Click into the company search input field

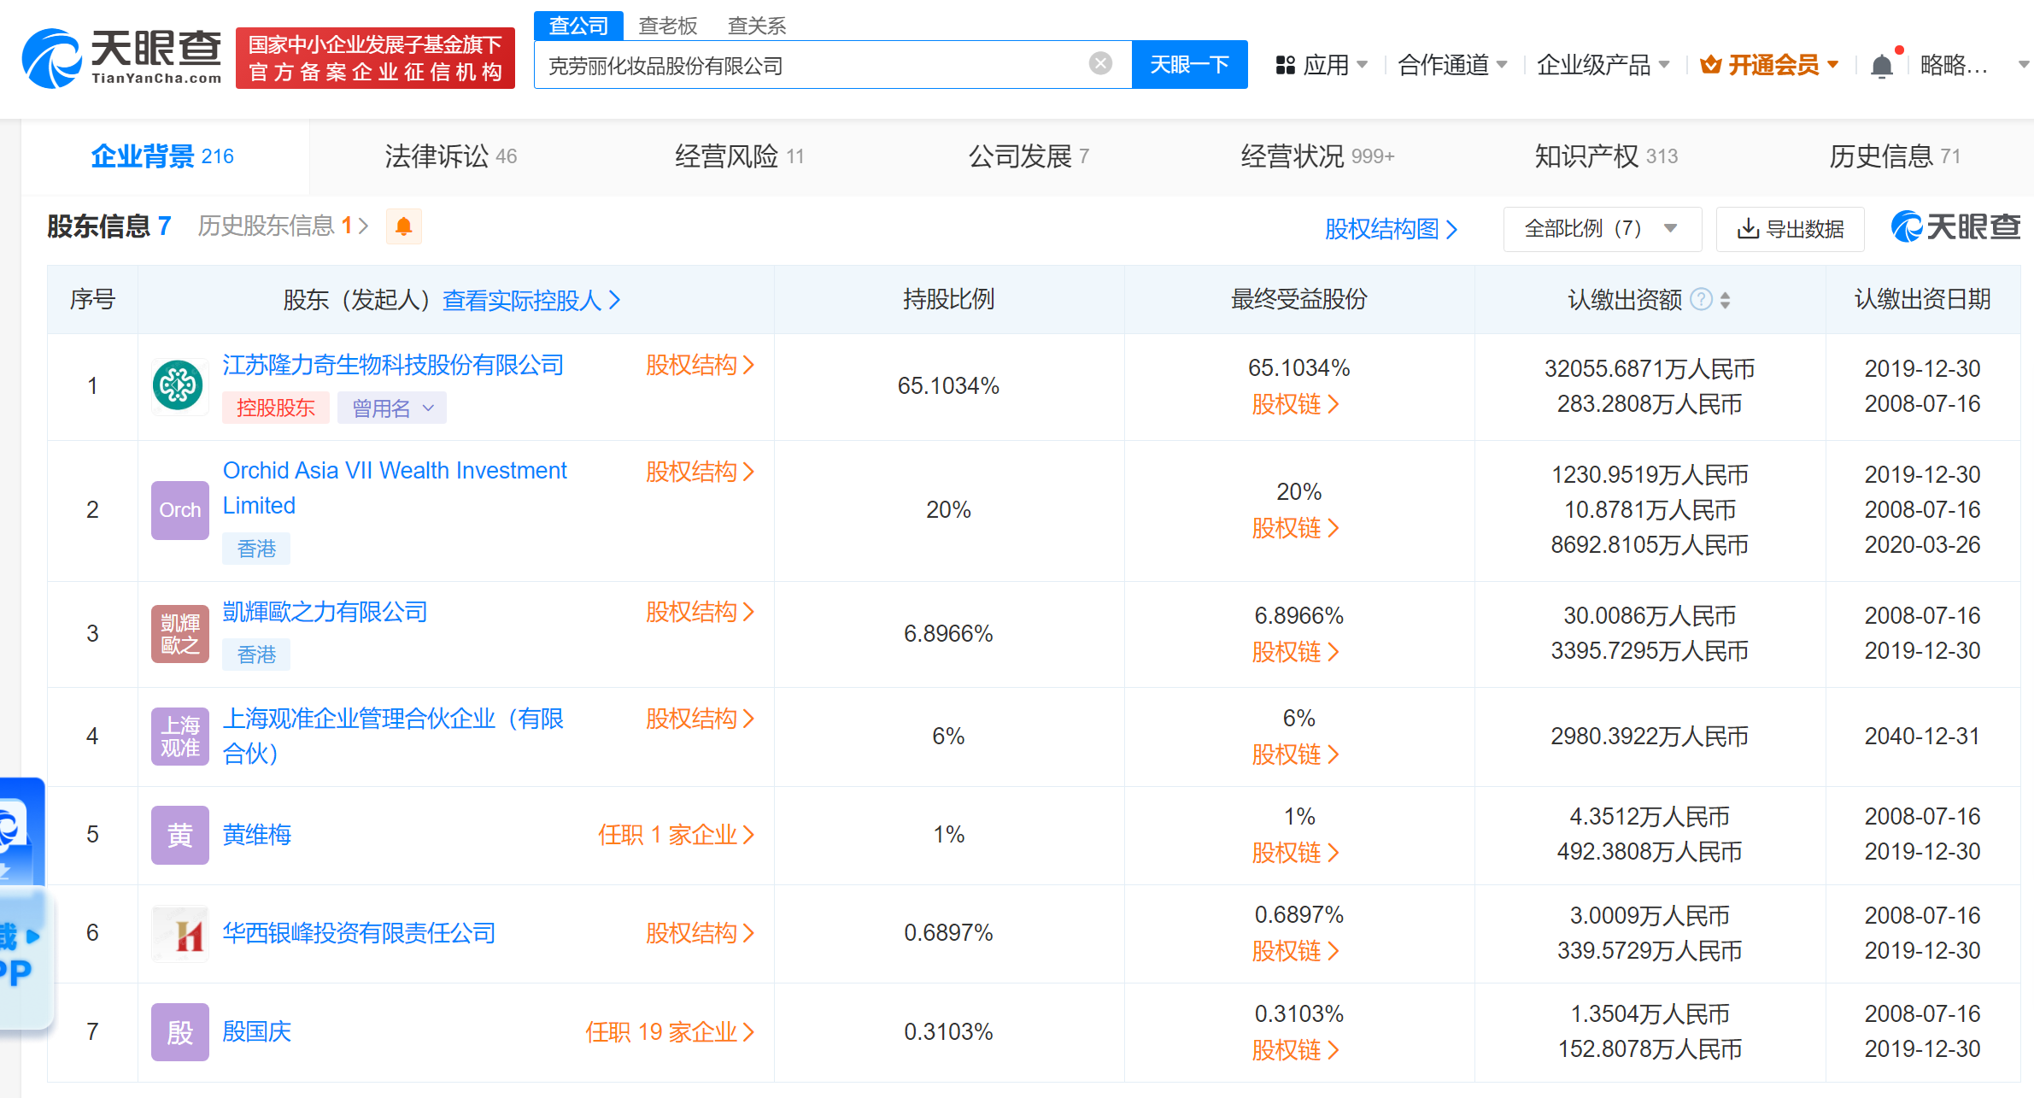(812, 66)
